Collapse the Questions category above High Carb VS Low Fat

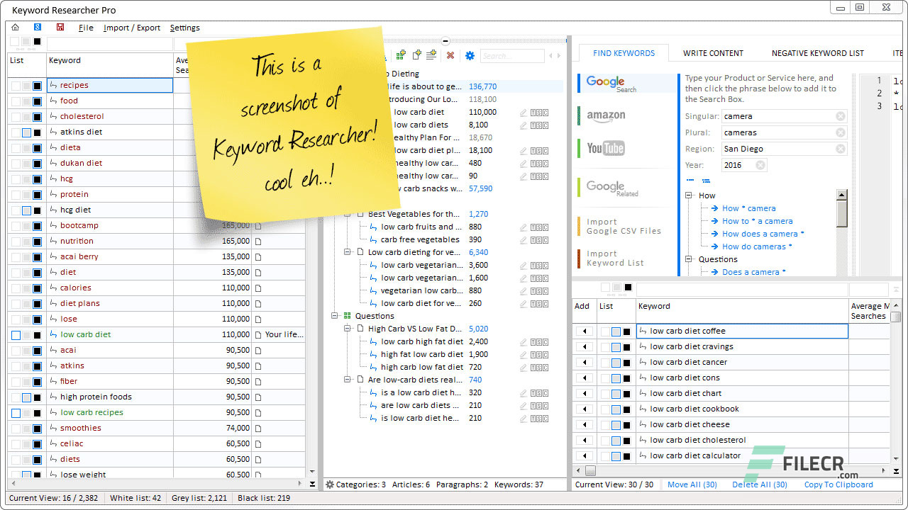(335, 316)
